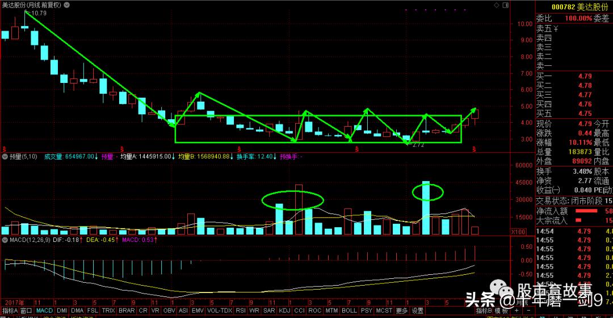Click the tall circled cyan volume bar
613x318 pixels.
coord(426,208)
